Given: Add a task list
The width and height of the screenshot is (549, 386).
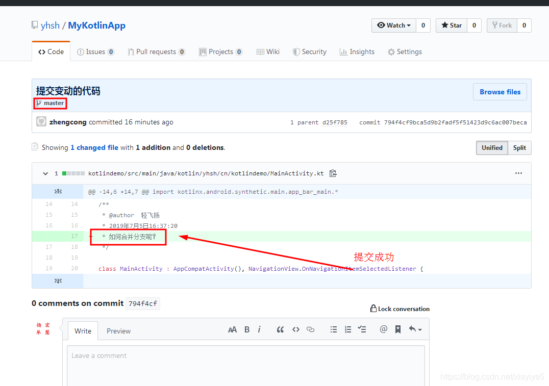Looking at the screenshot, I should [362, 329].
